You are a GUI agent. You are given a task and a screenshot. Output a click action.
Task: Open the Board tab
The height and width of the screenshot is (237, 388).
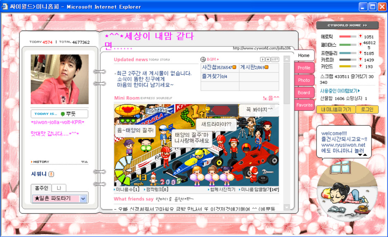pos(304,93)
